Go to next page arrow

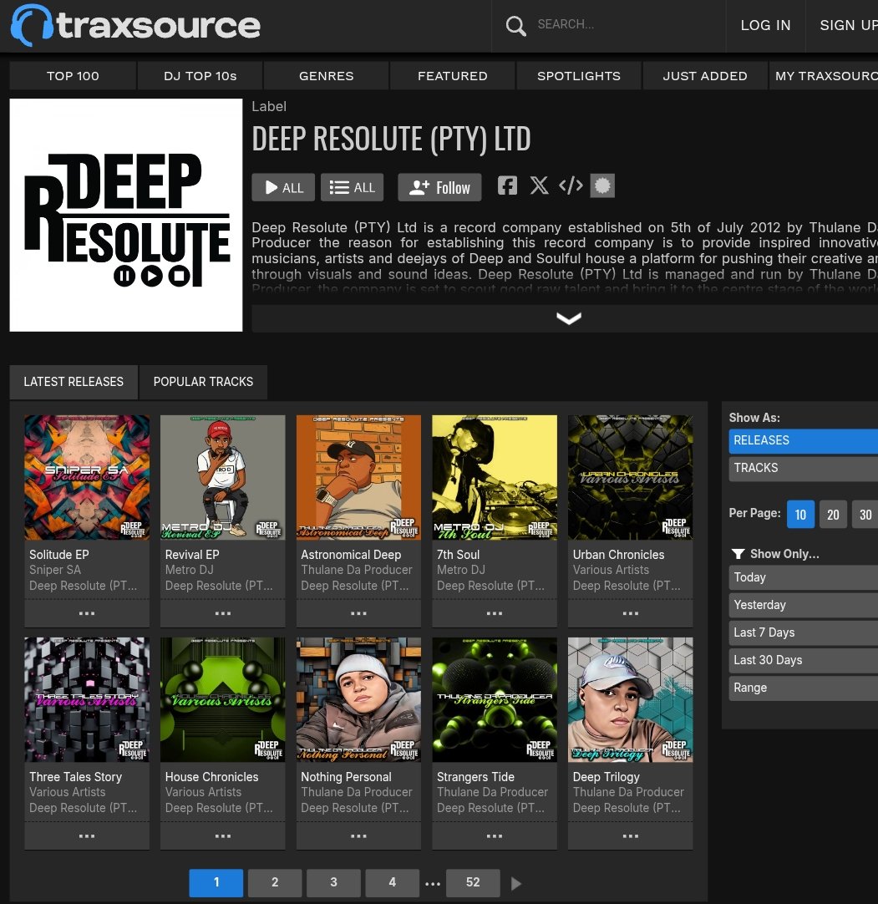point(516,883)
